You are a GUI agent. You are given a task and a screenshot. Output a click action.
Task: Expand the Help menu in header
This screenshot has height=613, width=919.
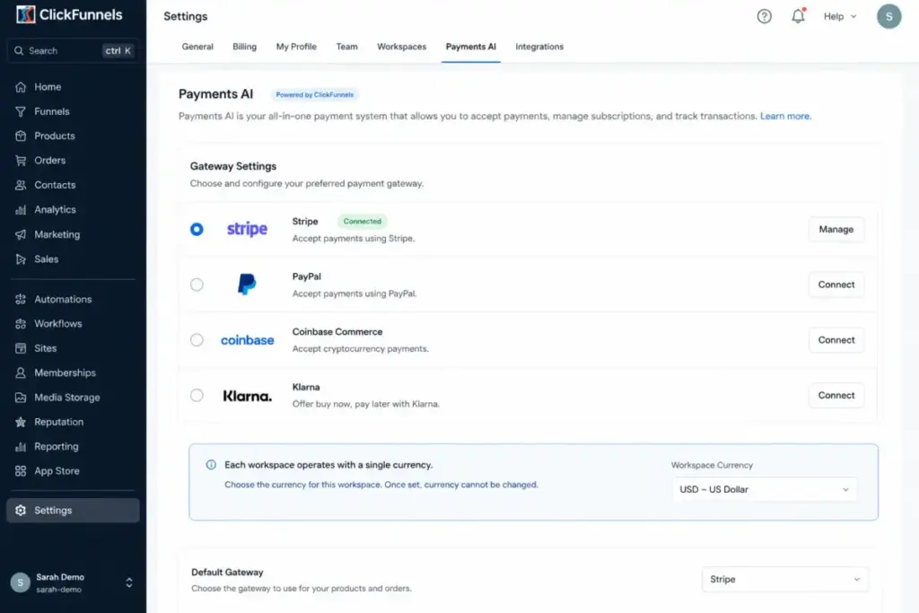coord(840,16)
